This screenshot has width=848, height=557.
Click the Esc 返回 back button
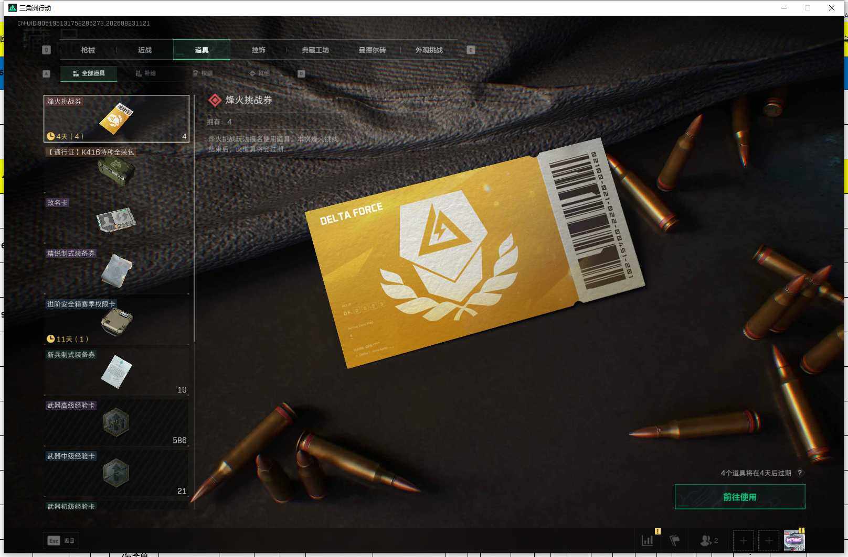pyautogui.click(x=61, y=541)
